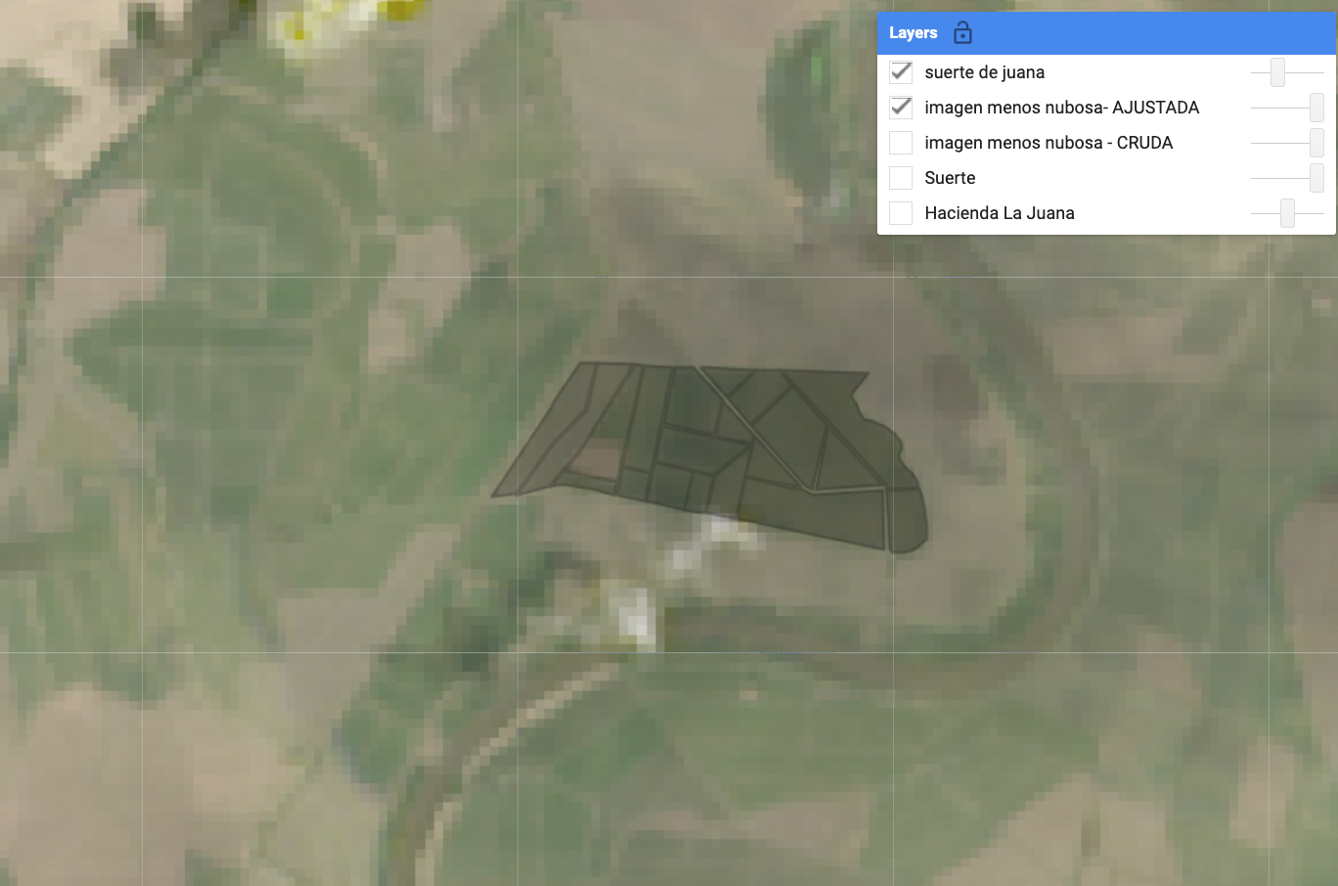1338x886 pixels.
Task: Click the Layers panel title
Action: 913,33
